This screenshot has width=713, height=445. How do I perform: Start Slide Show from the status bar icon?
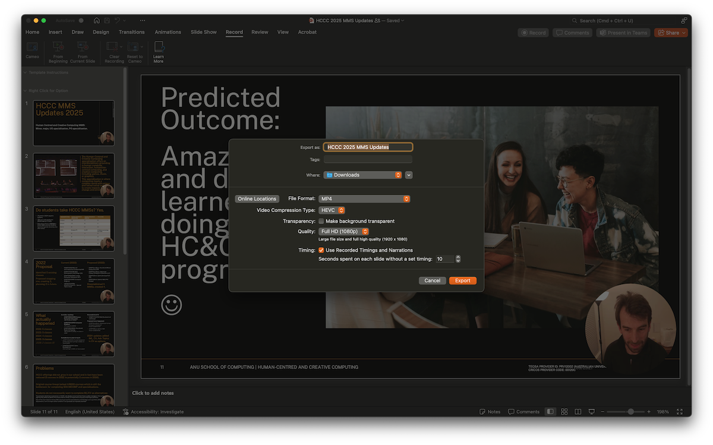click(x=591, y=411)
